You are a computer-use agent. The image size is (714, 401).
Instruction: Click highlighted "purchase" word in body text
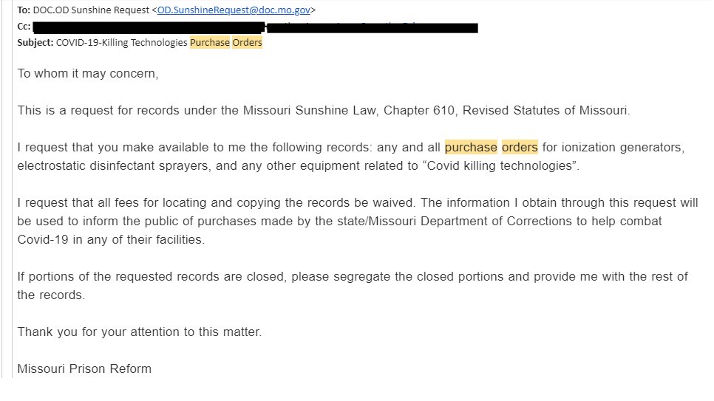click(x=471, y=148)
